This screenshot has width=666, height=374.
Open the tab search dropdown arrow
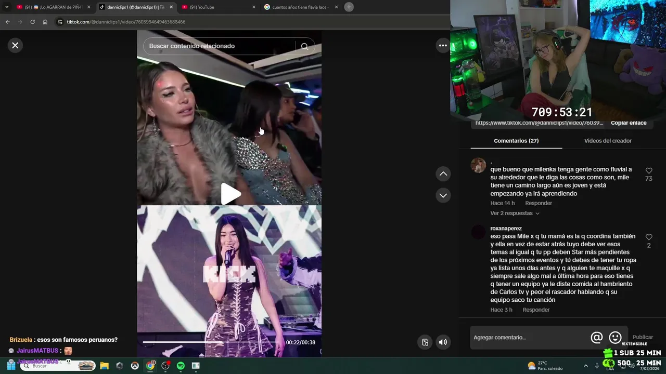coord(7,7)
